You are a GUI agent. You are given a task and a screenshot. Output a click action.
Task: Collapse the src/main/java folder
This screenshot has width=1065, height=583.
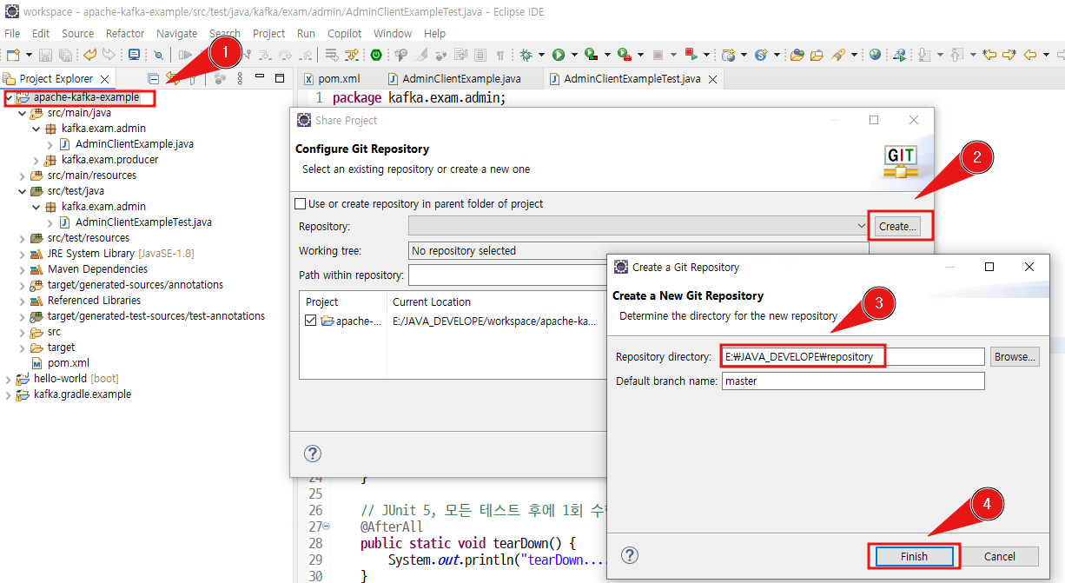(23, 113)
